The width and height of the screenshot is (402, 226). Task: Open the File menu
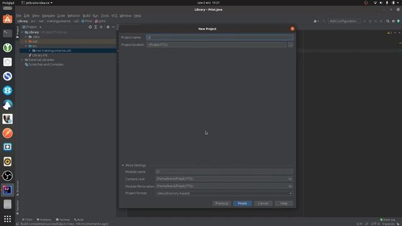pos(19,16)
